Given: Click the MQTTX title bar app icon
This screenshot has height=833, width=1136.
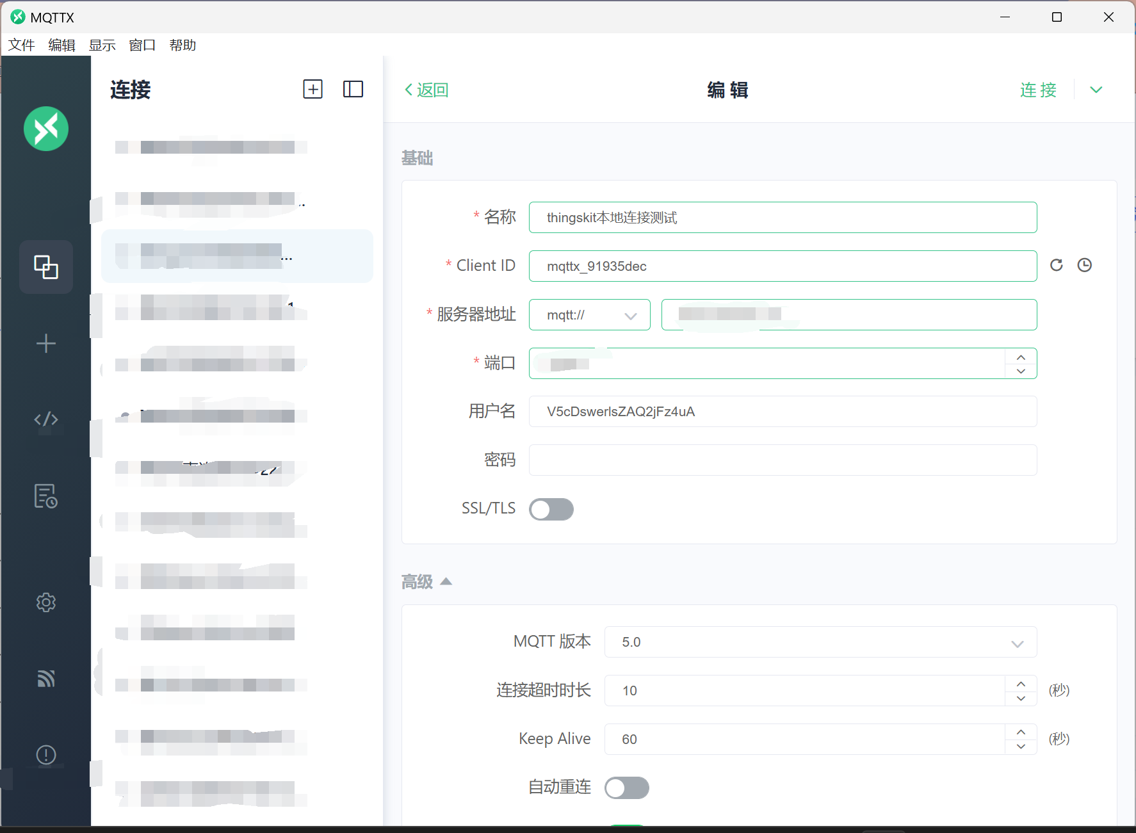Looking at the screenshot, I should click(18, 17).
